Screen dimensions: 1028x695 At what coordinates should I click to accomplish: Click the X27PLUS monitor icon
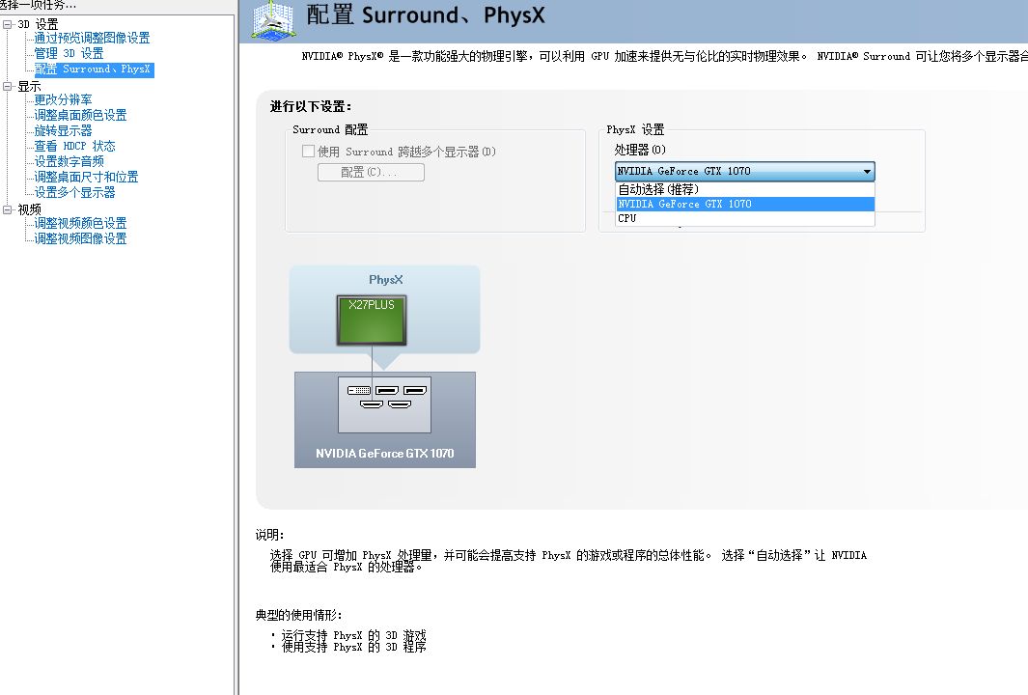(x=372, y=320)
